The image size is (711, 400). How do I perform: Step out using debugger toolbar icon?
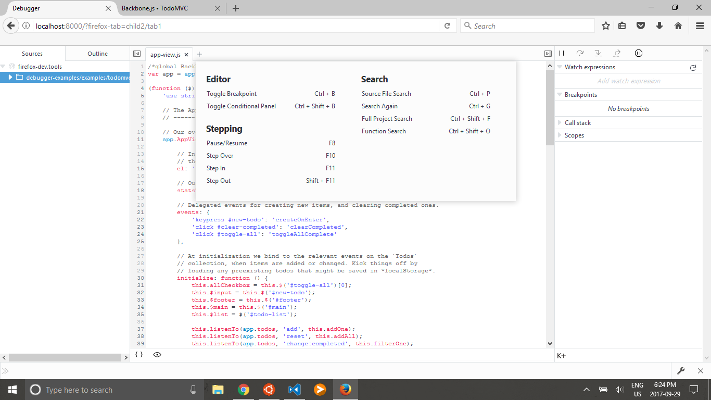click(x=617, y=53)
